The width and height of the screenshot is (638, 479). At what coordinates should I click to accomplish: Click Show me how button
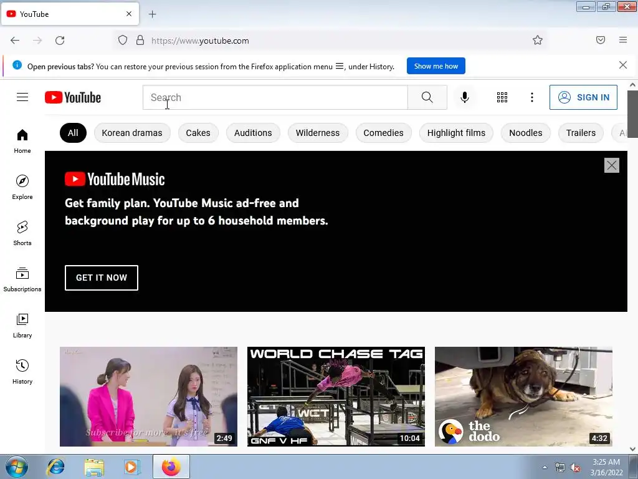coord(436,66)
